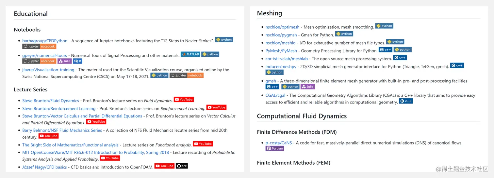
Task: Click C++ badge for gmsh
Action: [x=272, y=87]
